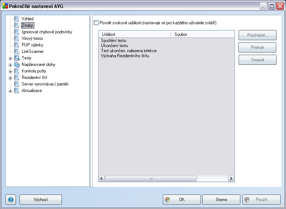Select Kontrola pošty label
The width and height of the screenshot is (286, 209).
click(34, 71)
